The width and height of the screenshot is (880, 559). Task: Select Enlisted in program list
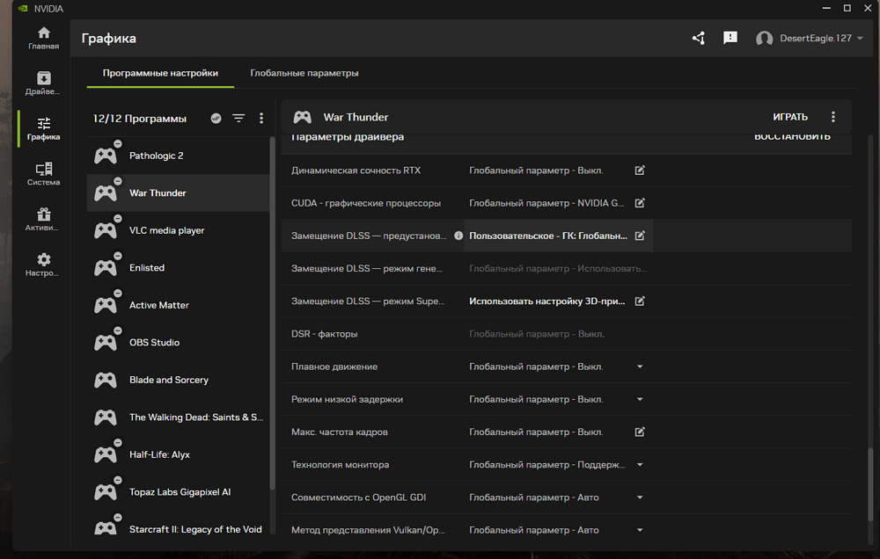pos(179,267)
